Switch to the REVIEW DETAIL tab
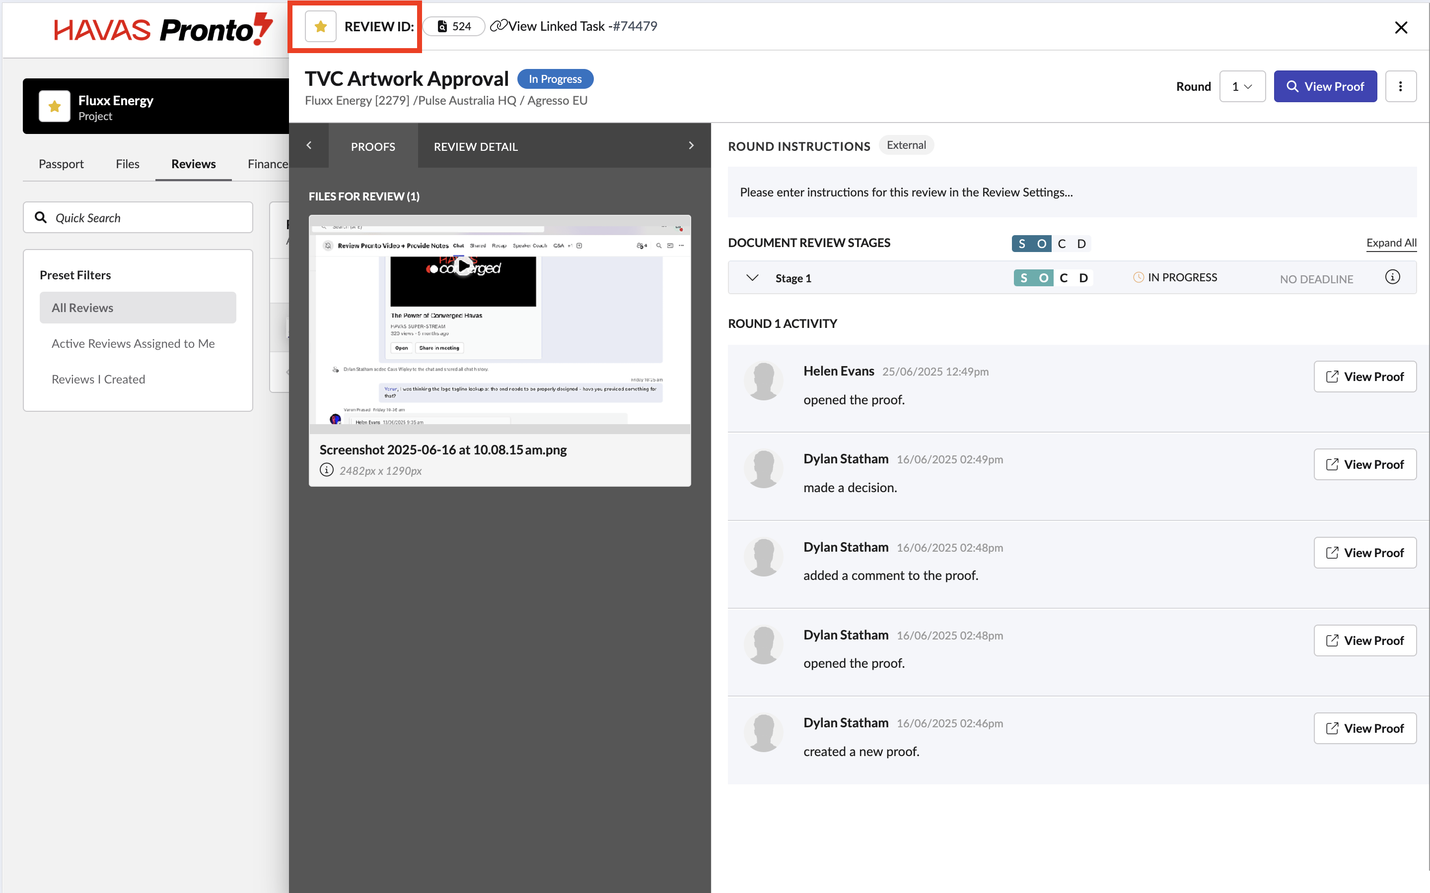The image size is (1430, 893). click(x=475, y=146)
